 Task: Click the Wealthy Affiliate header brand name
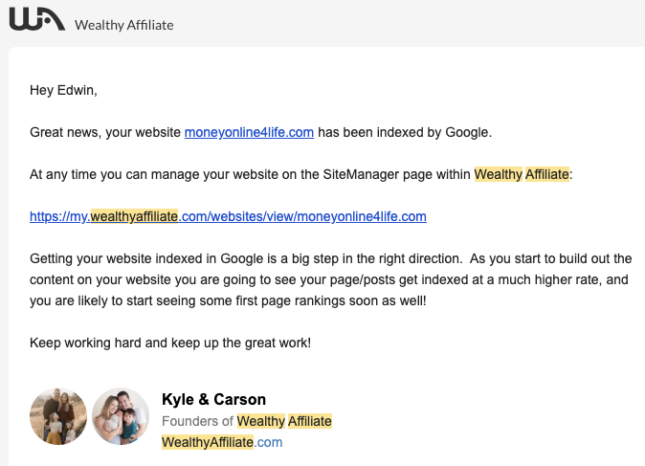click(123, 25)
